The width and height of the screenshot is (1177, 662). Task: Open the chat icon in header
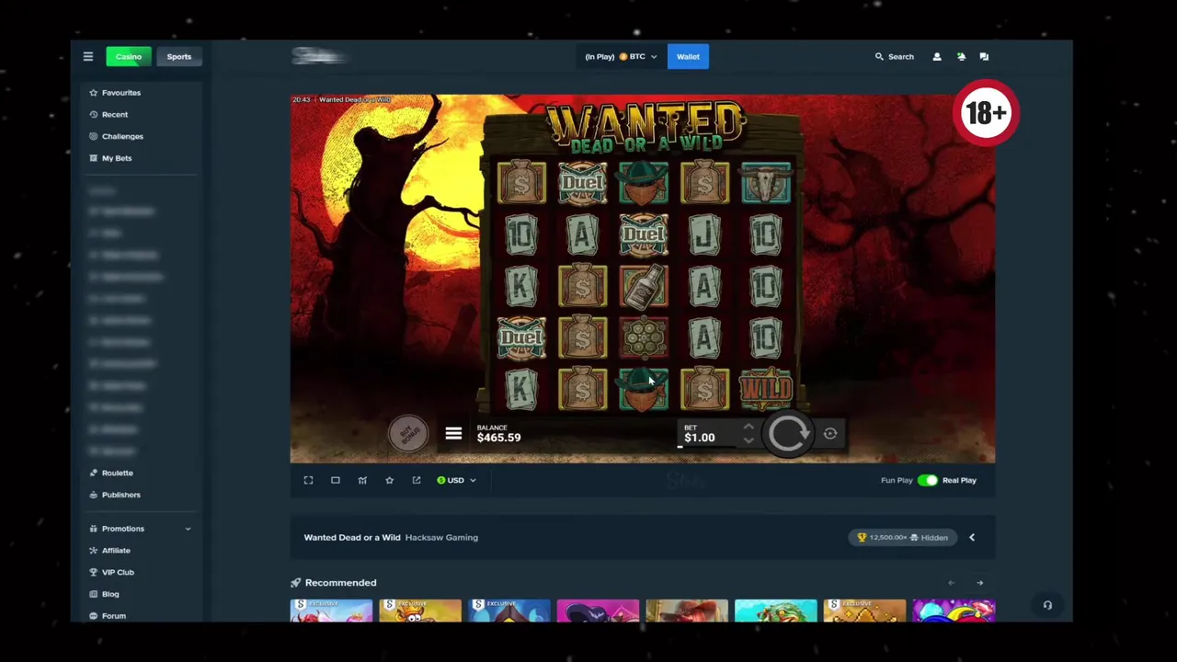click(x=984, y=57)
